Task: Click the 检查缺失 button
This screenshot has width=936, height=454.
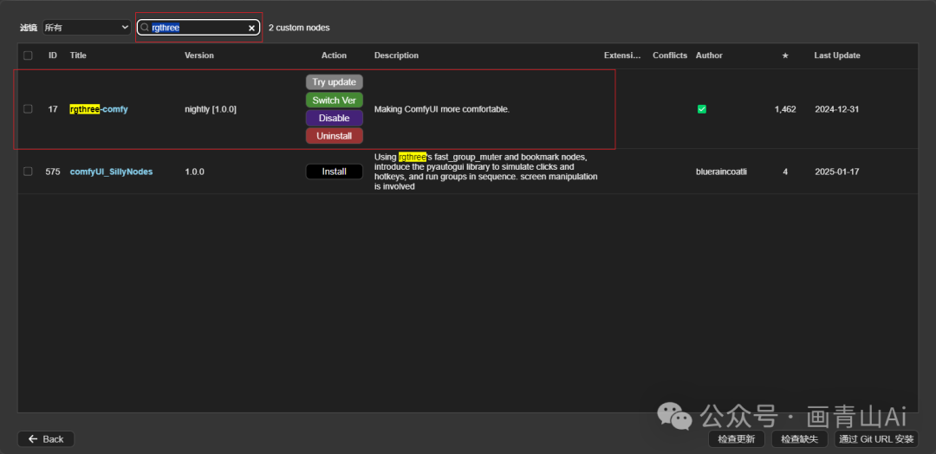Action: point(800,439)
